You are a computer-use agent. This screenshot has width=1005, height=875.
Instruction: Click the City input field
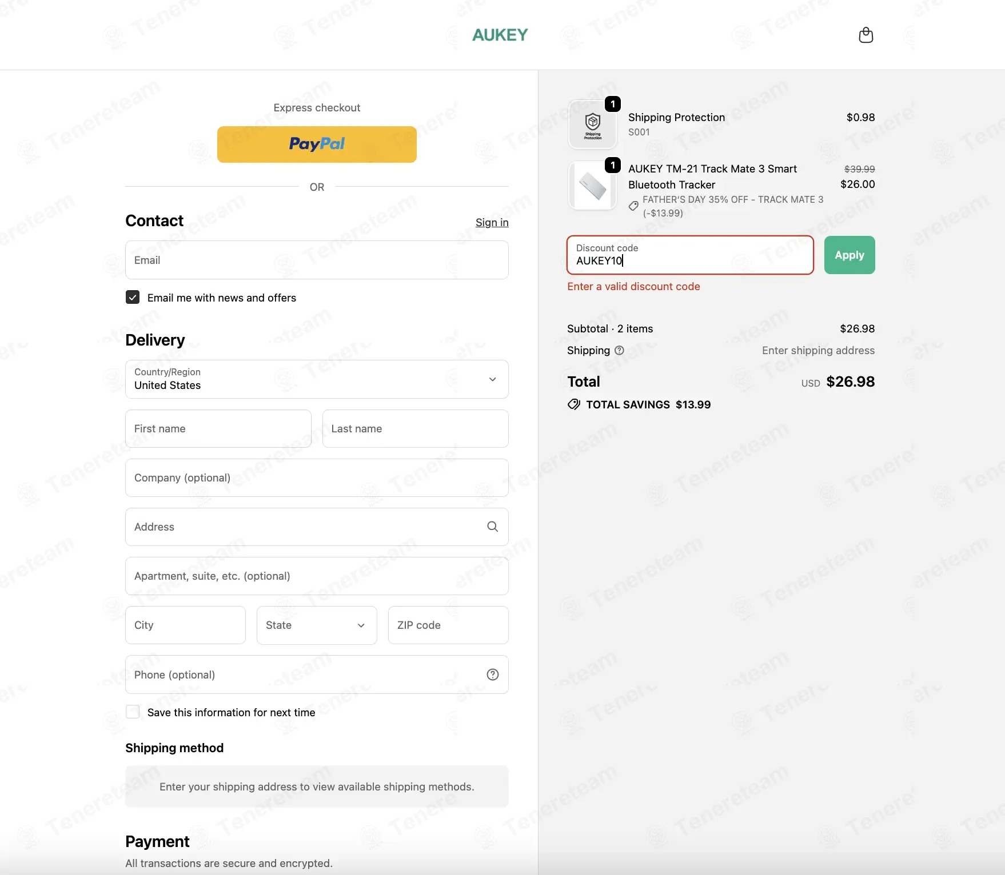185,625
